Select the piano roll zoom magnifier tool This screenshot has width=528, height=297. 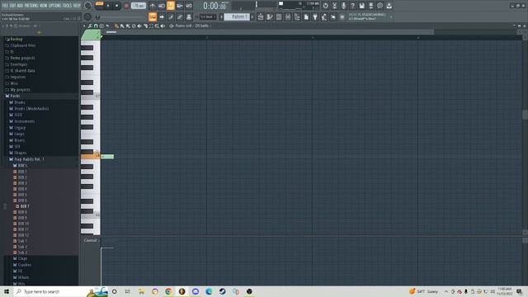(x=157, y=26)
